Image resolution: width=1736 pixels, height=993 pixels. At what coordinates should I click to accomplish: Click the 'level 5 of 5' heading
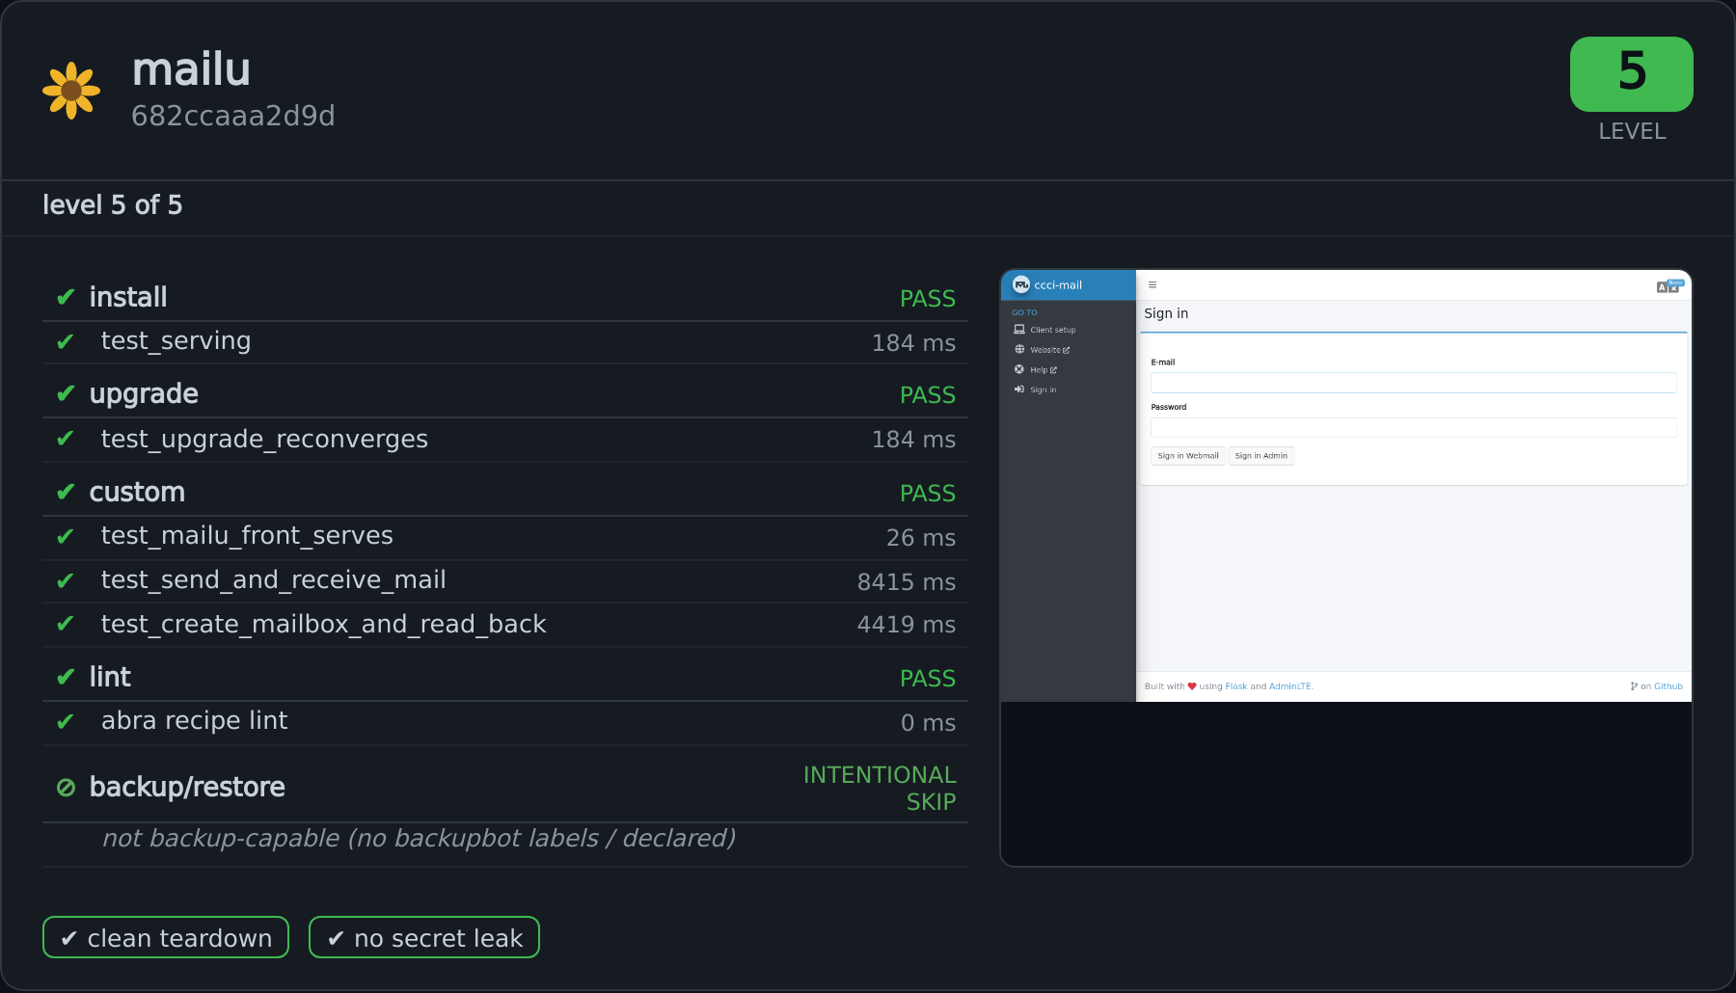[112, 204]
